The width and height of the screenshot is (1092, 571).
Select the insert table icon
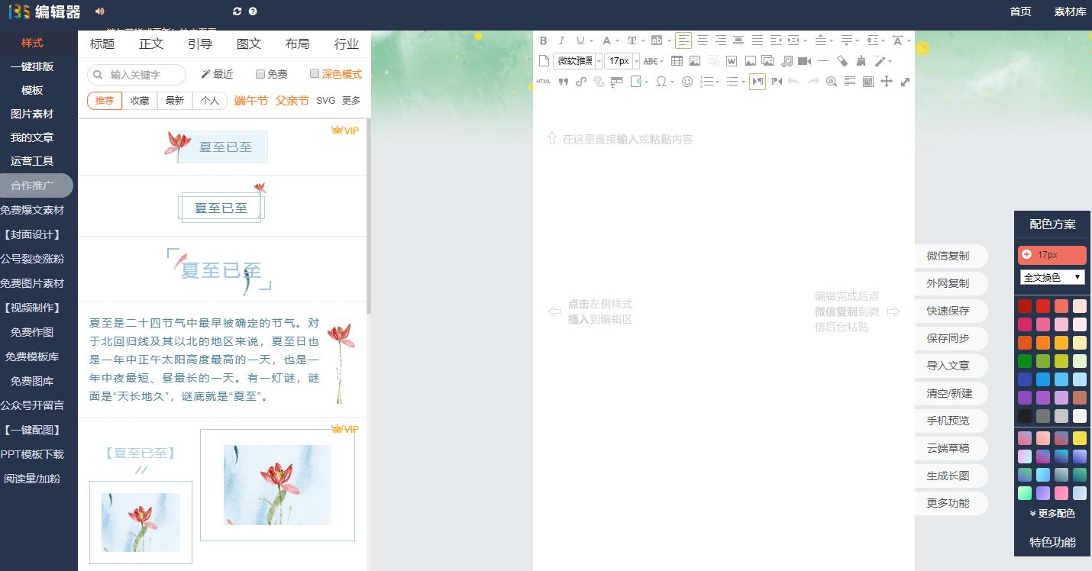[x=677, y=61]
